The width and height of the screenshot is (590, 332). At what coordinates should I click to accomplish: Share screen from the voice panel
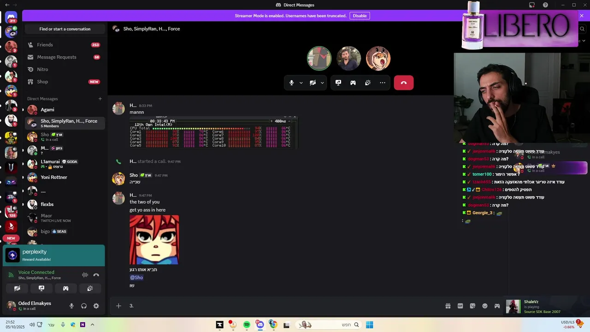[41, 288]
